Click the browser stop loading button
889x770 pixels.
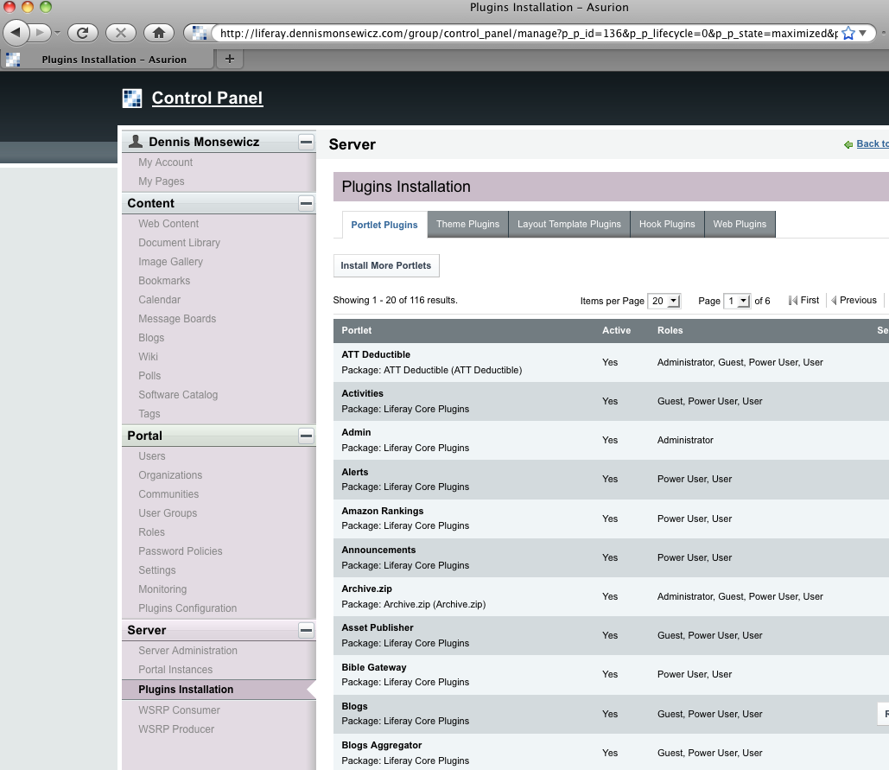[120, 33]
